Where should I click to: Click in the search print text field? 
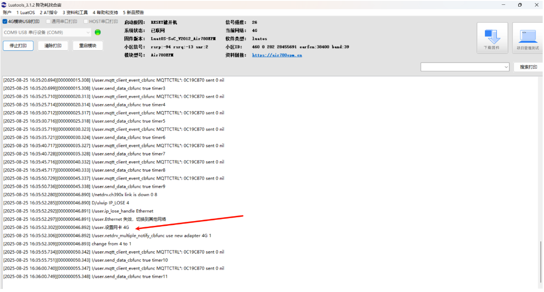(x=462, y=67)
